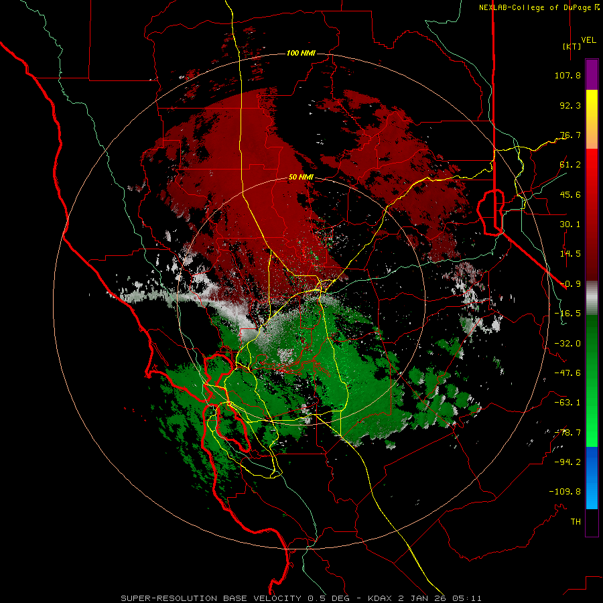The height and width of the screenshot is (603, 603).
Task: Select the 61.2 legend value
Action: point(570,165)
